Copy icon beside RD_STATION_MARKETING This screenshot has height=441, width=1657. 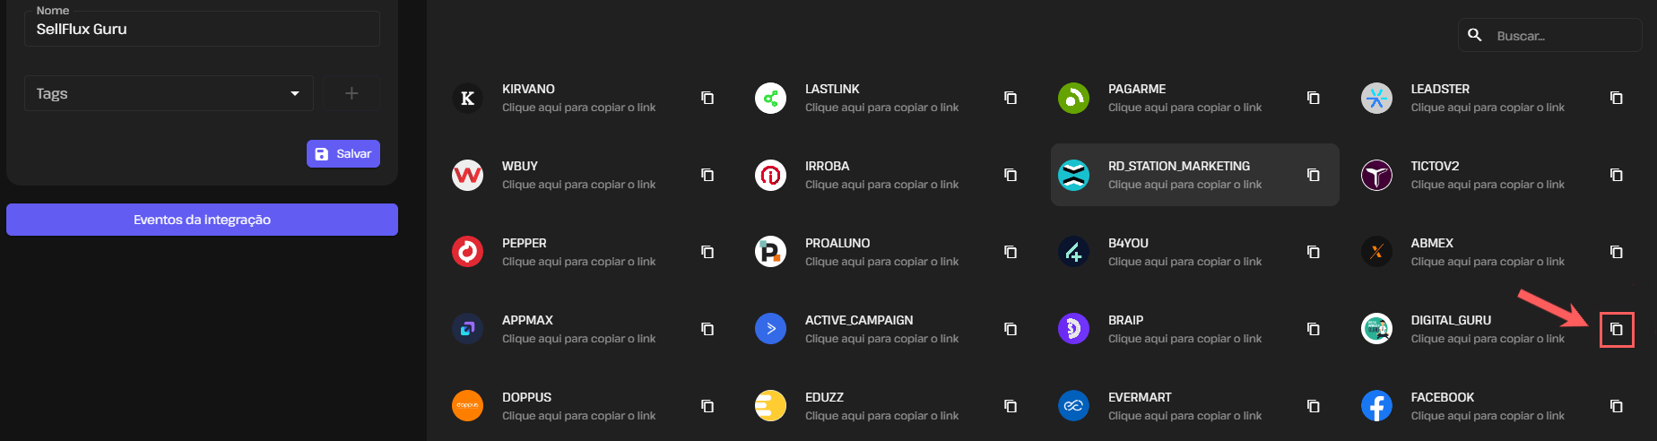click(1314, 175)
